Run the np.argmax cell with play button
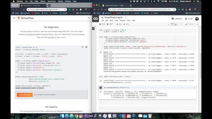 click(101, 88)
